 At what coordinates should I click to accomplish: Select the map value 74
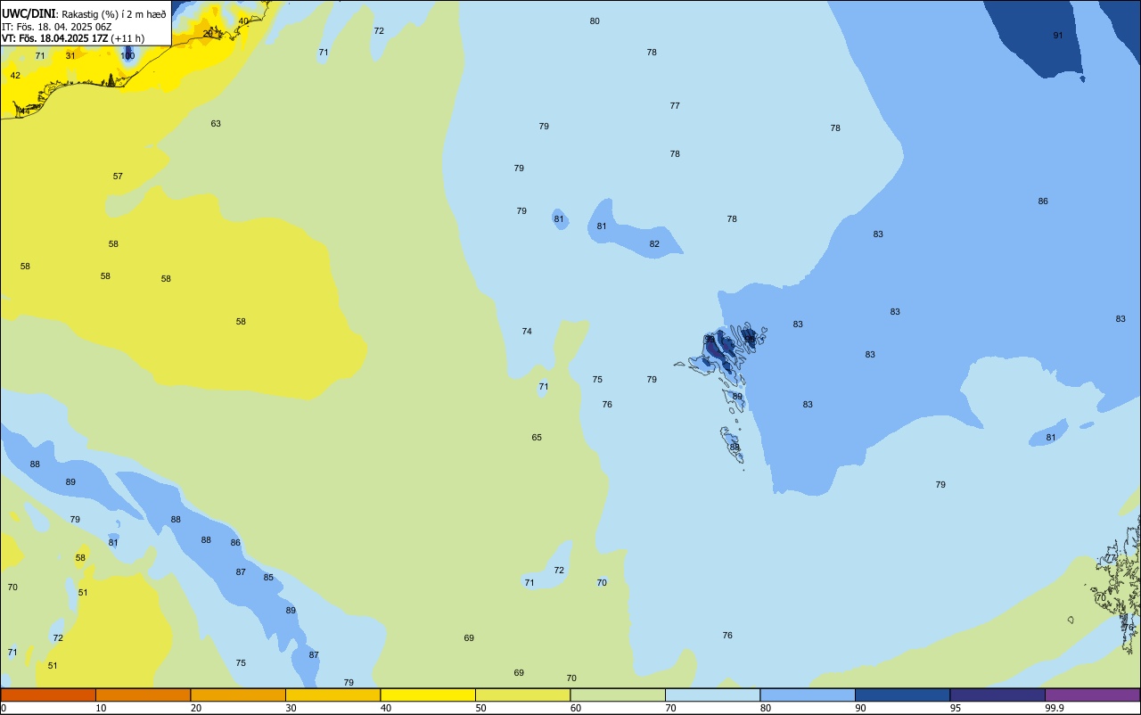point(527,331)
